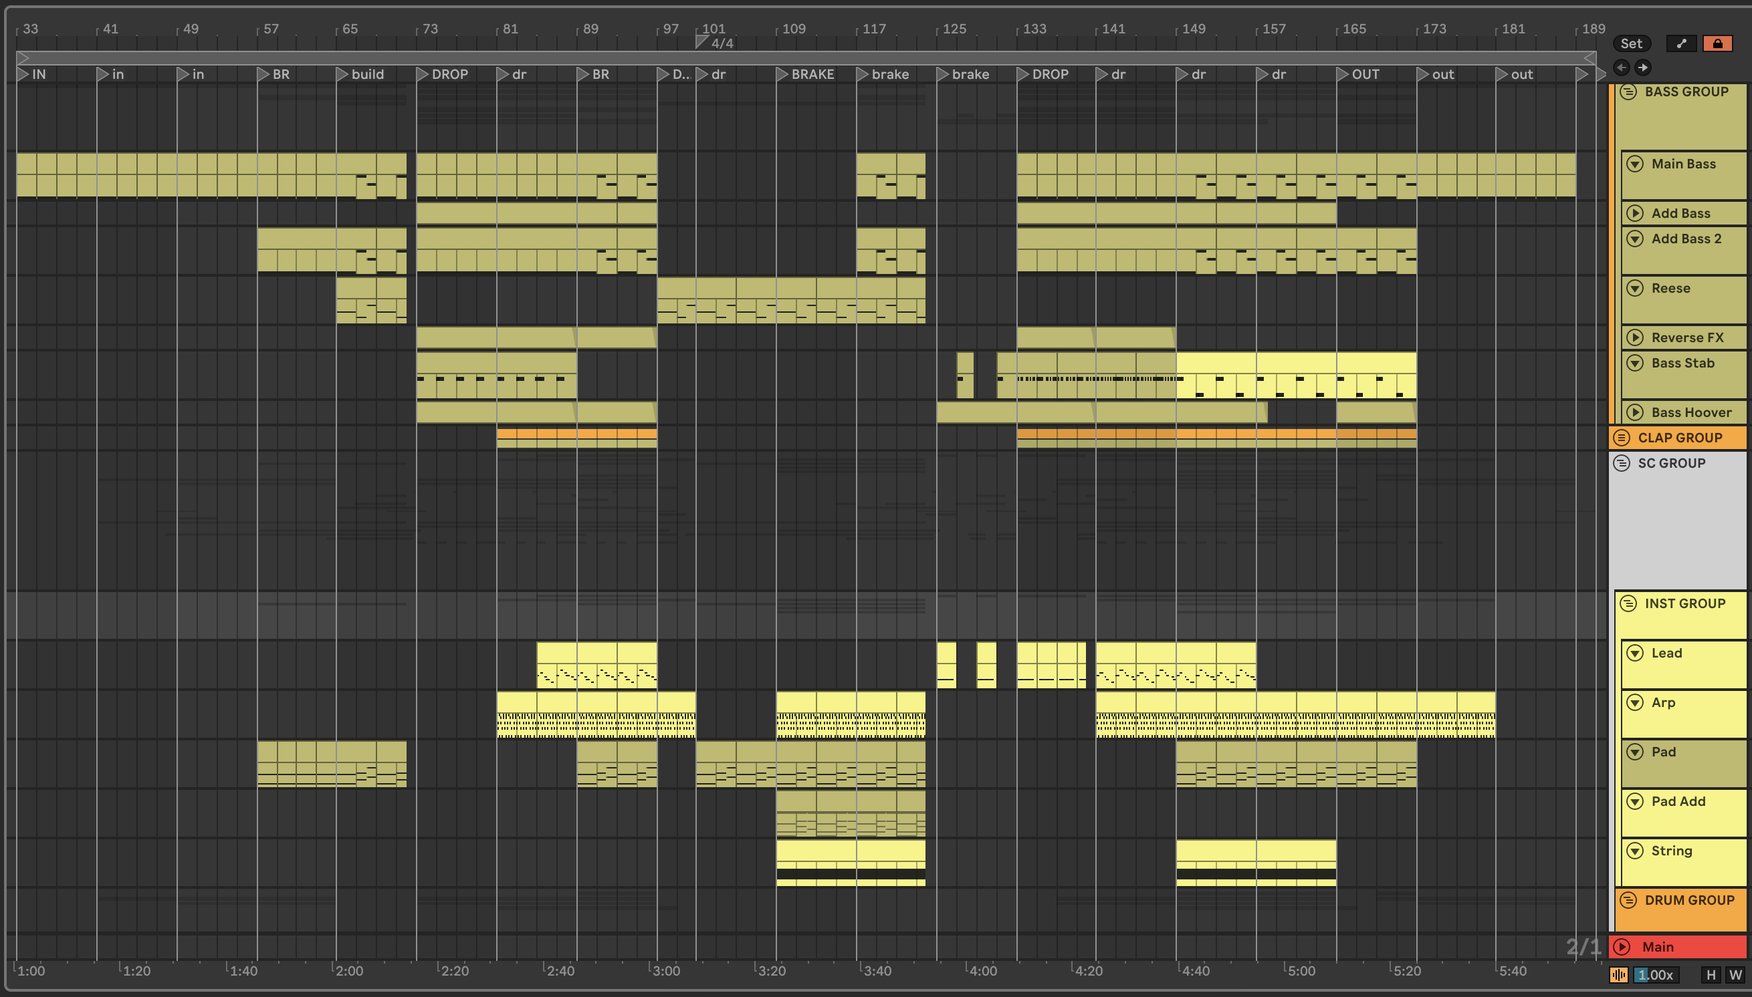Click the H optimize height button

pyautogui.click(x=1711, y=974)
